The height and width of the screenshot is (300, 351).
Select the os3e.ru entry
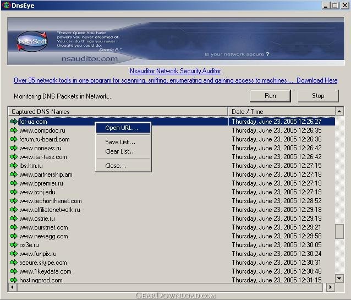point(29,245)
